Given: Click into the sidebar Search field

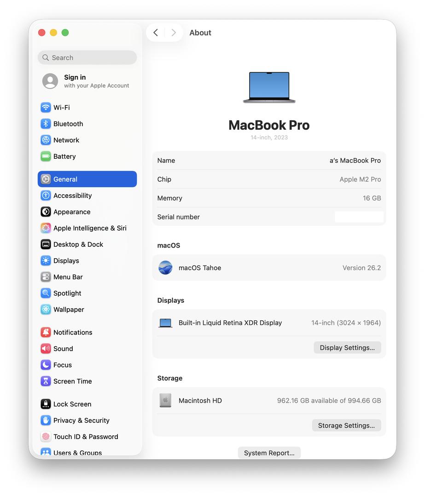Looking at the screenshot, I should [x=87, y=58].
